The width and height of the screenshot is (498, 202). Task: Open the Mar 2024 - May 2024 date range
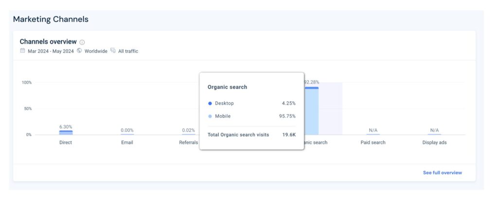pos(50,51)
